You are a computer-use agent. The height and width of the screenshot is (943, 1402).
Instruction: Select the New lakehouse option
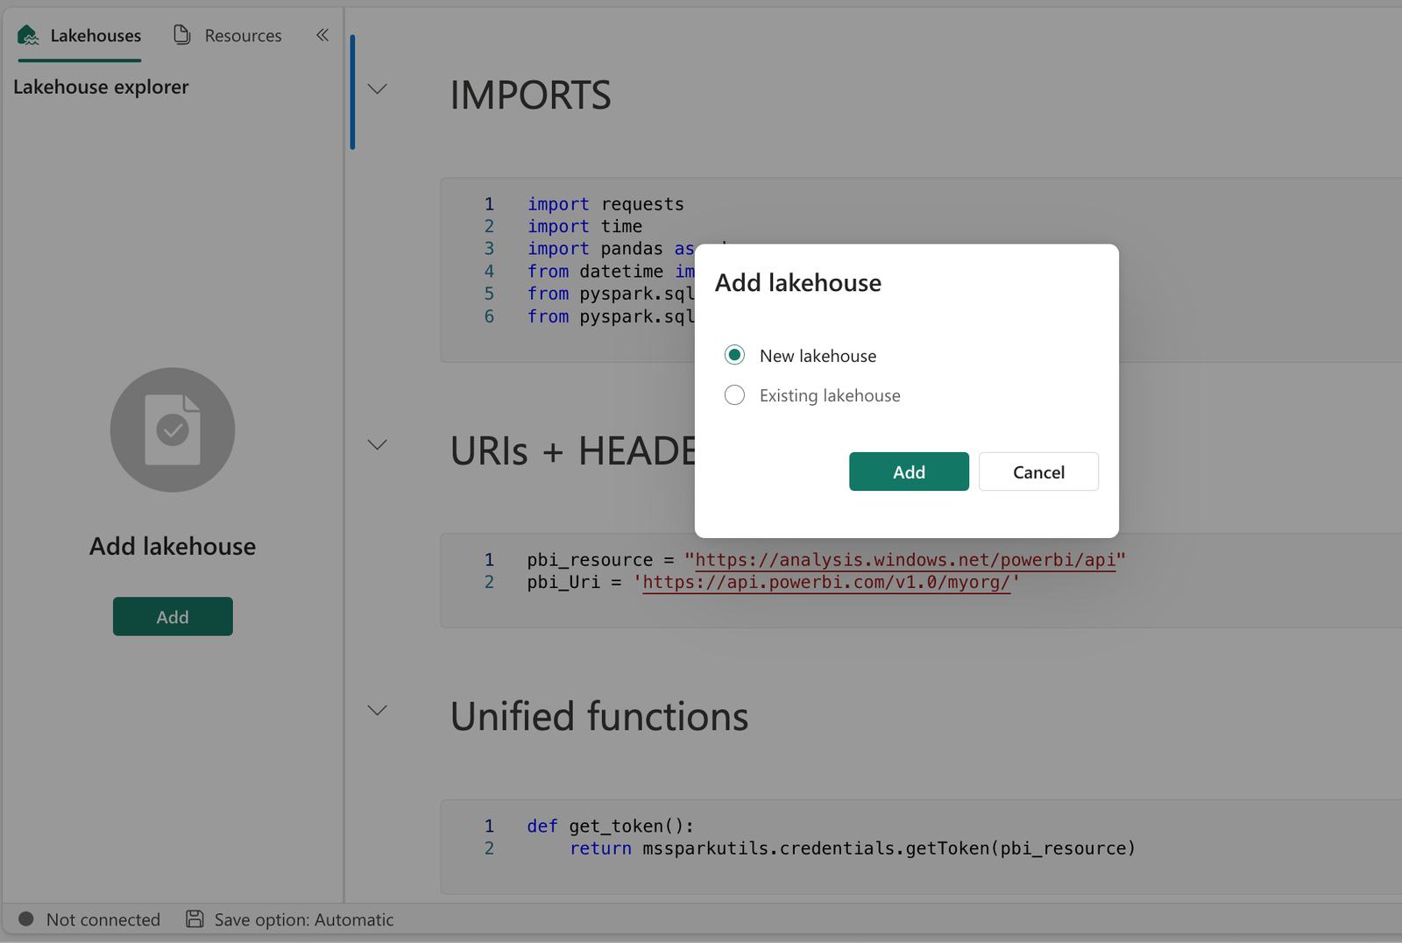(x=734, y=355)
